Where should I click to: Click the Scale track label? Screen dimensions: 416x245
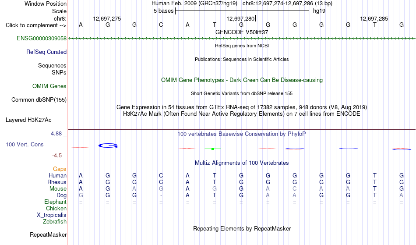pyautogui.click(x=59, y=11)
